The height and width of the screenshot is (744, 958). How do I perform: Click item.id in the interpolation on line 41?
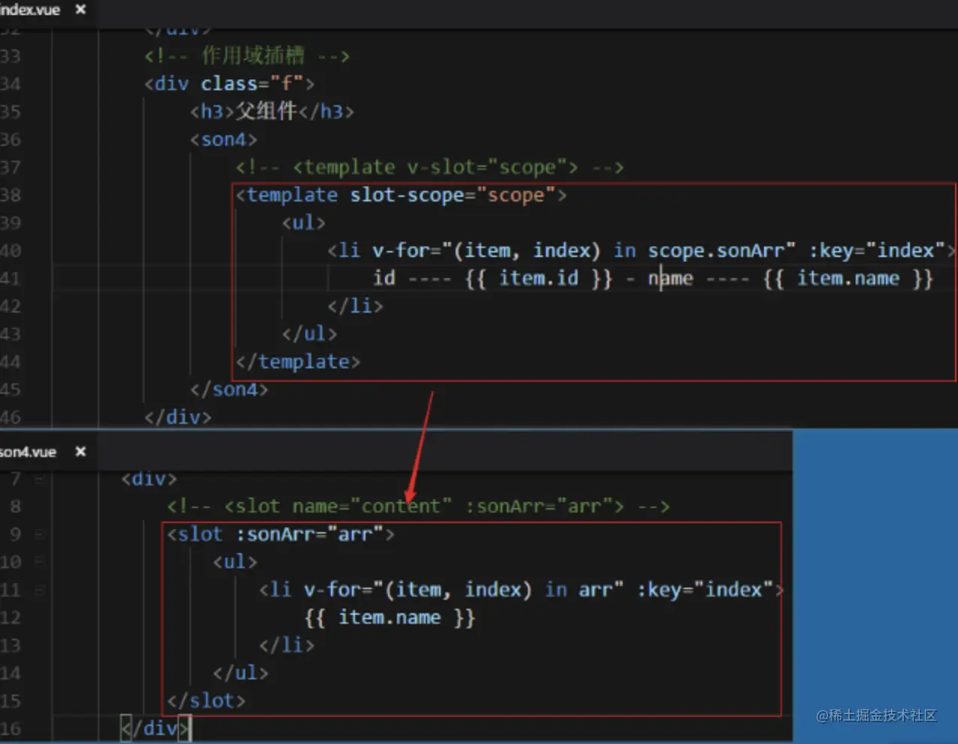coord(538,278)
